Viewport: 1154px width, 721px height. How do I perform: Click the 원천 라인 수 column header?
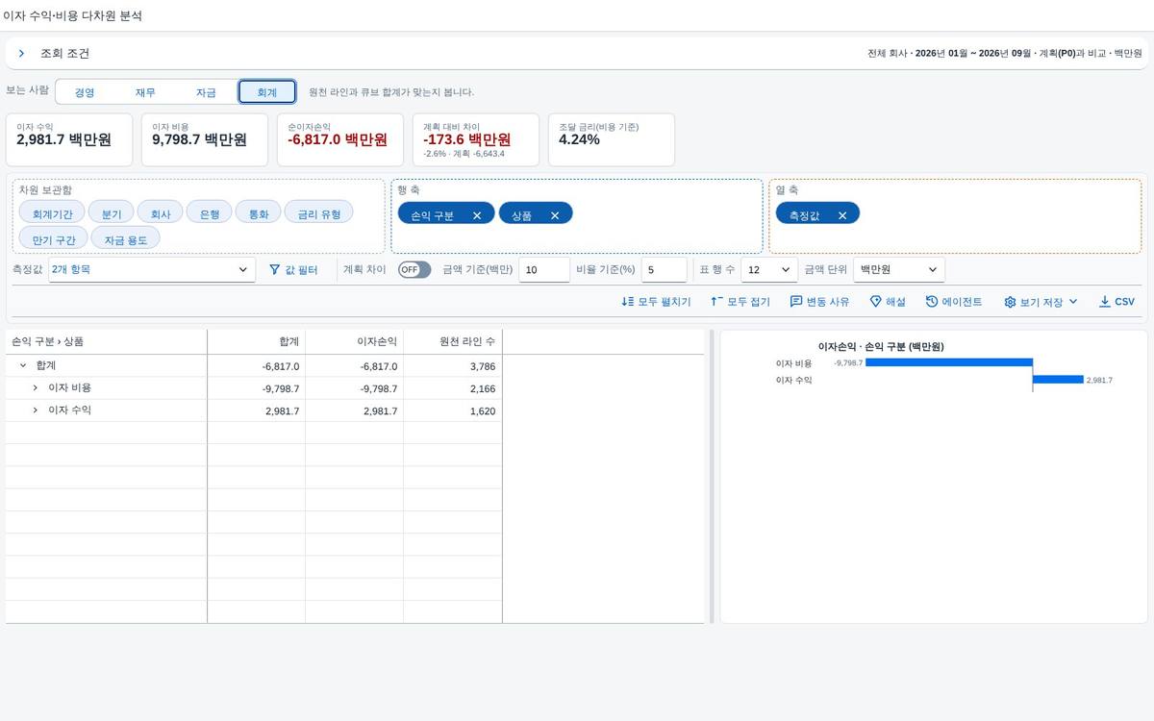(453, 341)
